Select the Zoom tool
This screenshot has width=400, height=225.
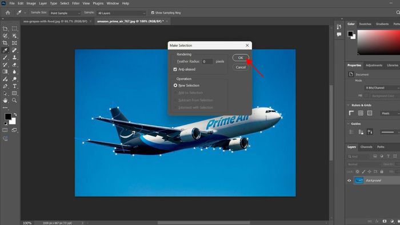14,101
